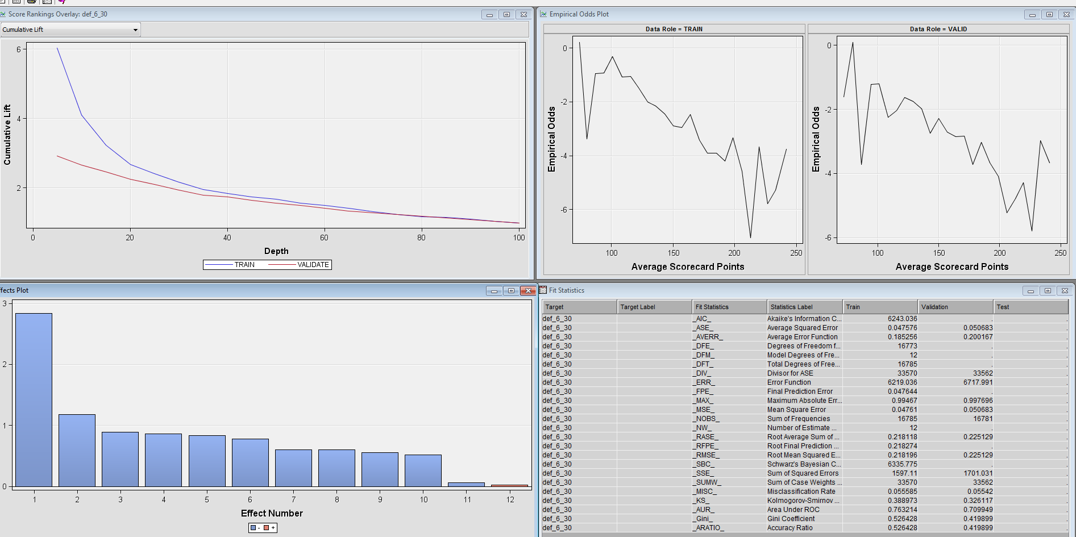Select the table view icon on the toolbar
This screenshot has width=1076, height=537.
point(47,2)
